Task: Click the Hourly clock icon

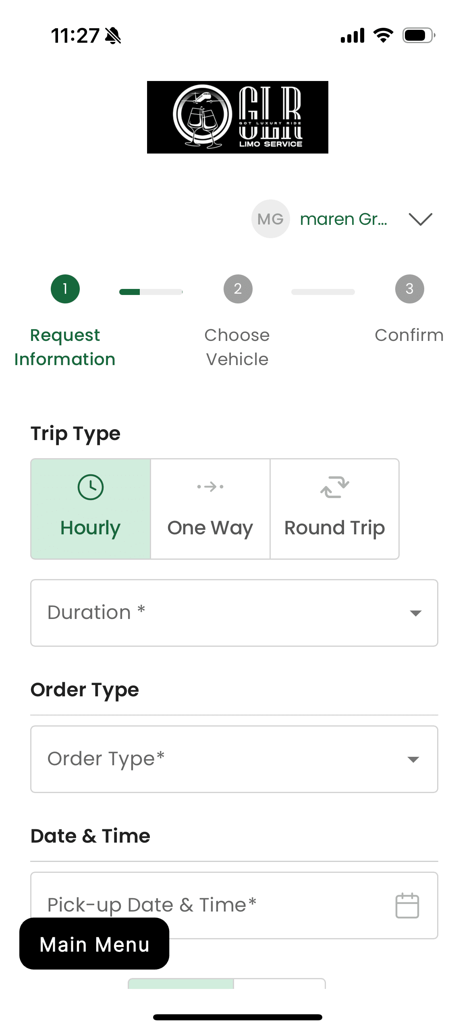Action: point(90,487)
